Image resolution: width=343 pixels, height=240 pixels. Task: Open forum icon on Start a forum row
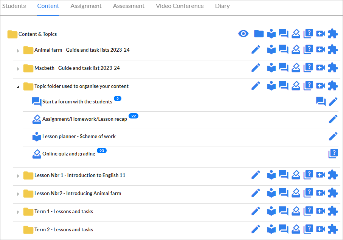click(x=321, y=102)
